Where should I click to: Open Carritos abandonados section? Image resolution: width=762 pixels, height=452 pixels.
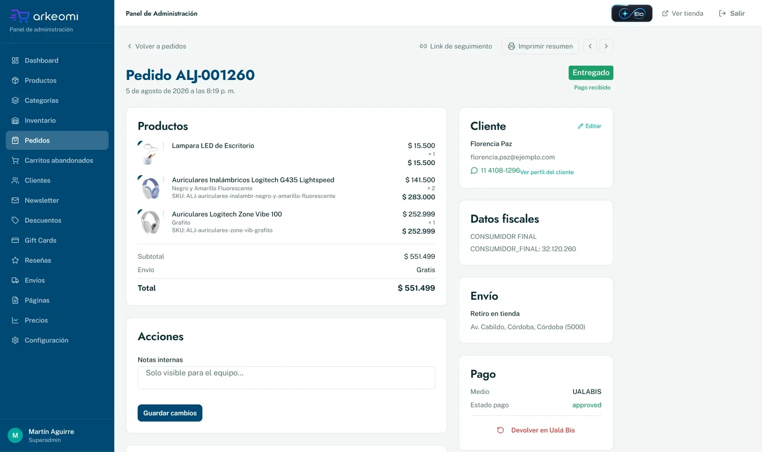[x=57, y=160]
